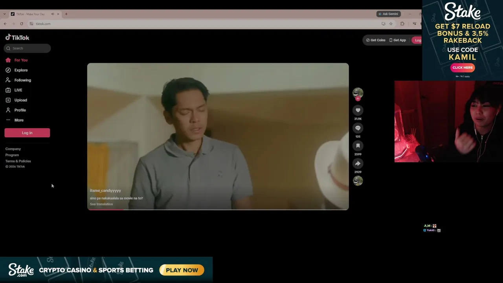Like the video with the heart icon
The width and height of the screenshot is (503, 283).
point(358,110)
